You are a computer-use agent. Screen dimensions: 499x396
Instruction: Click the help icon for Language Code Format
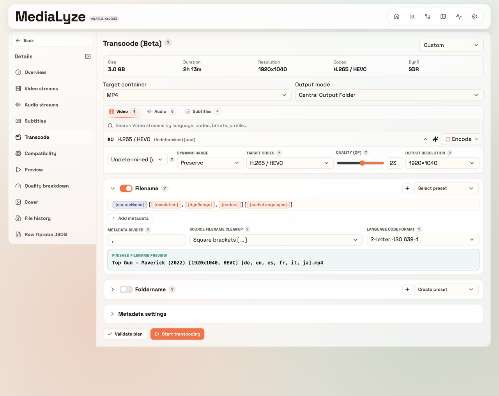click(x=419, y=229)
